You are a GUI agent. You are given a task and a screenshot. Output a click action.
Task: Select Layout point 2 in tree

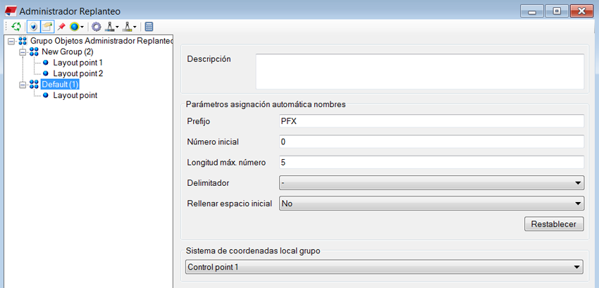[78, 73]
